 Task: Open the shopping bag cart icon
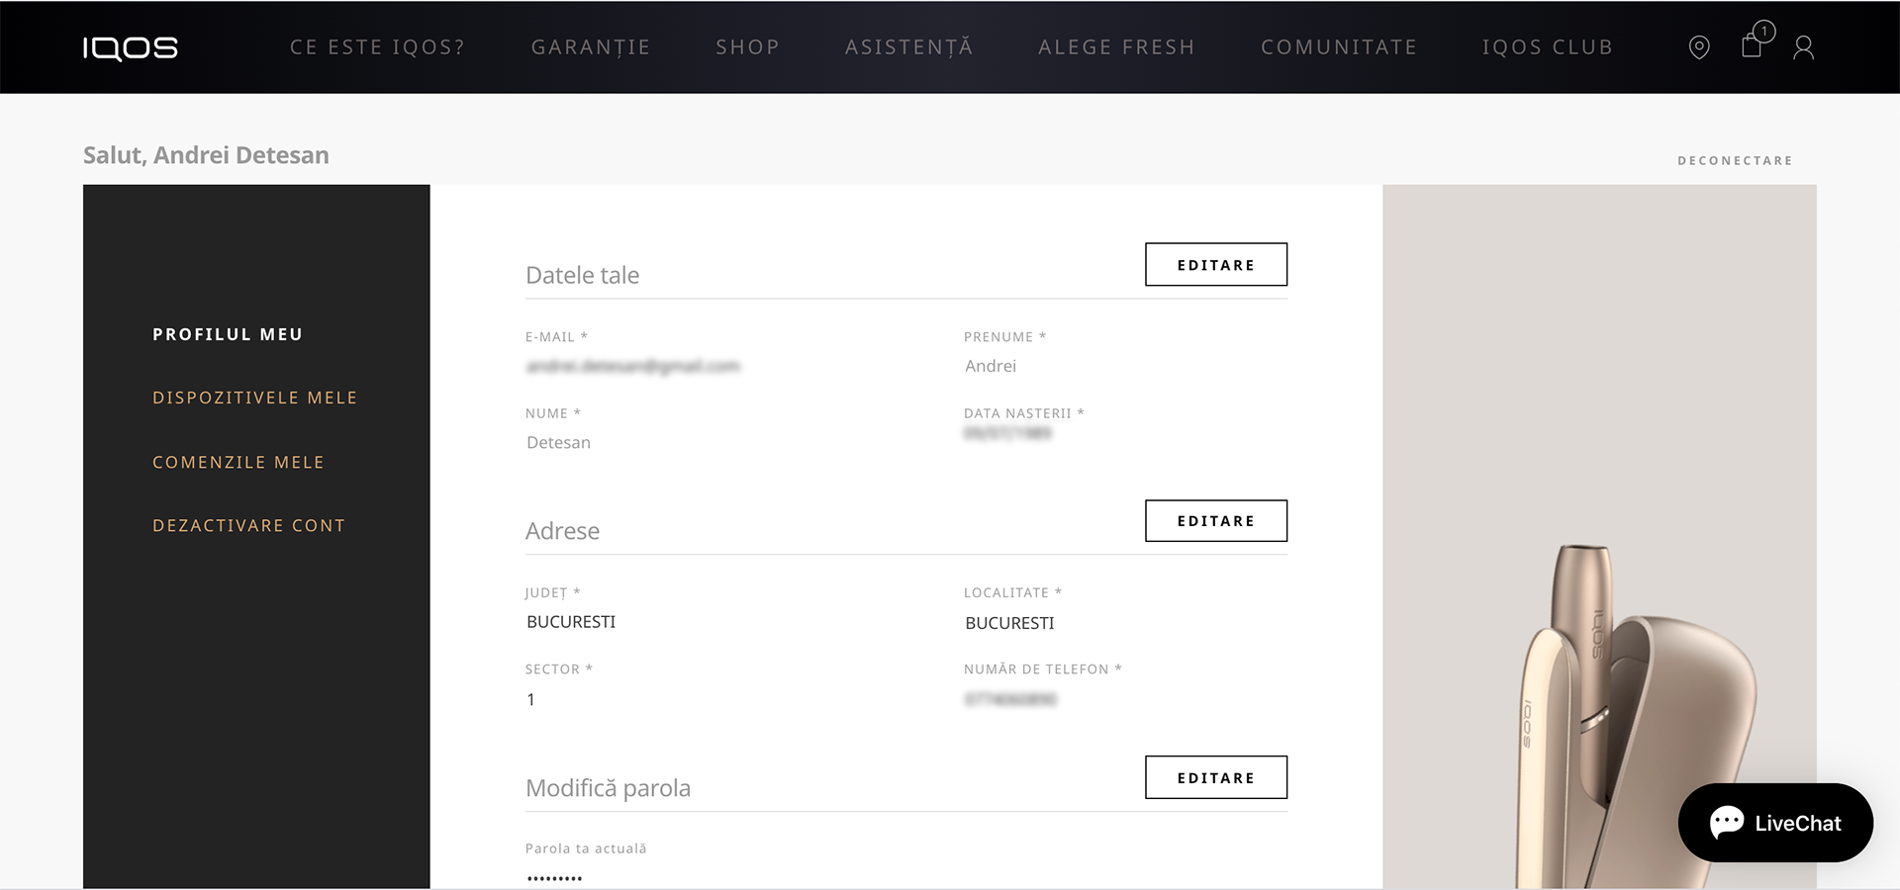pos(1756,41)
